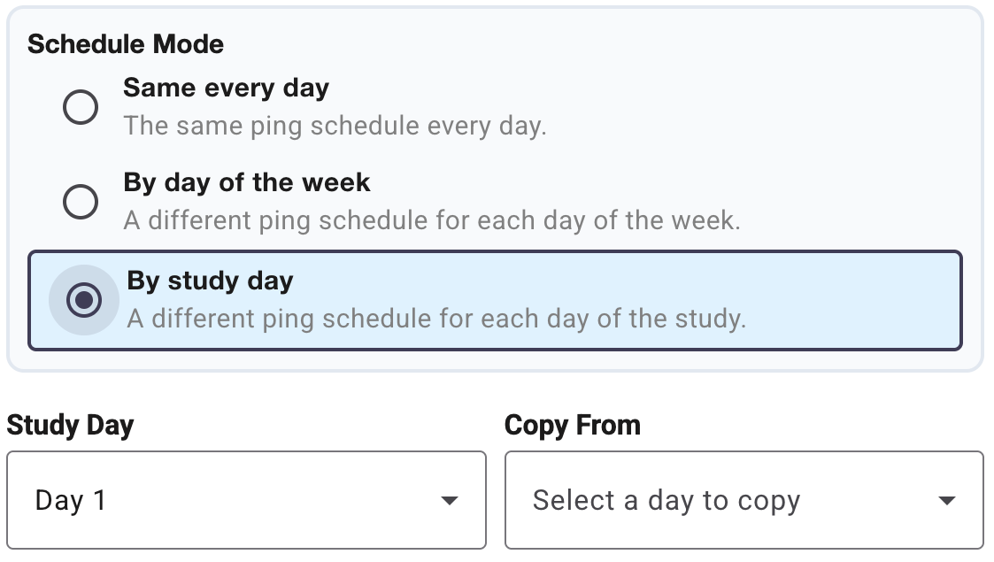This screenshot has width=994, height=562.
Task: Open the Study Day dropdown arrow
Action: [450, 501]
